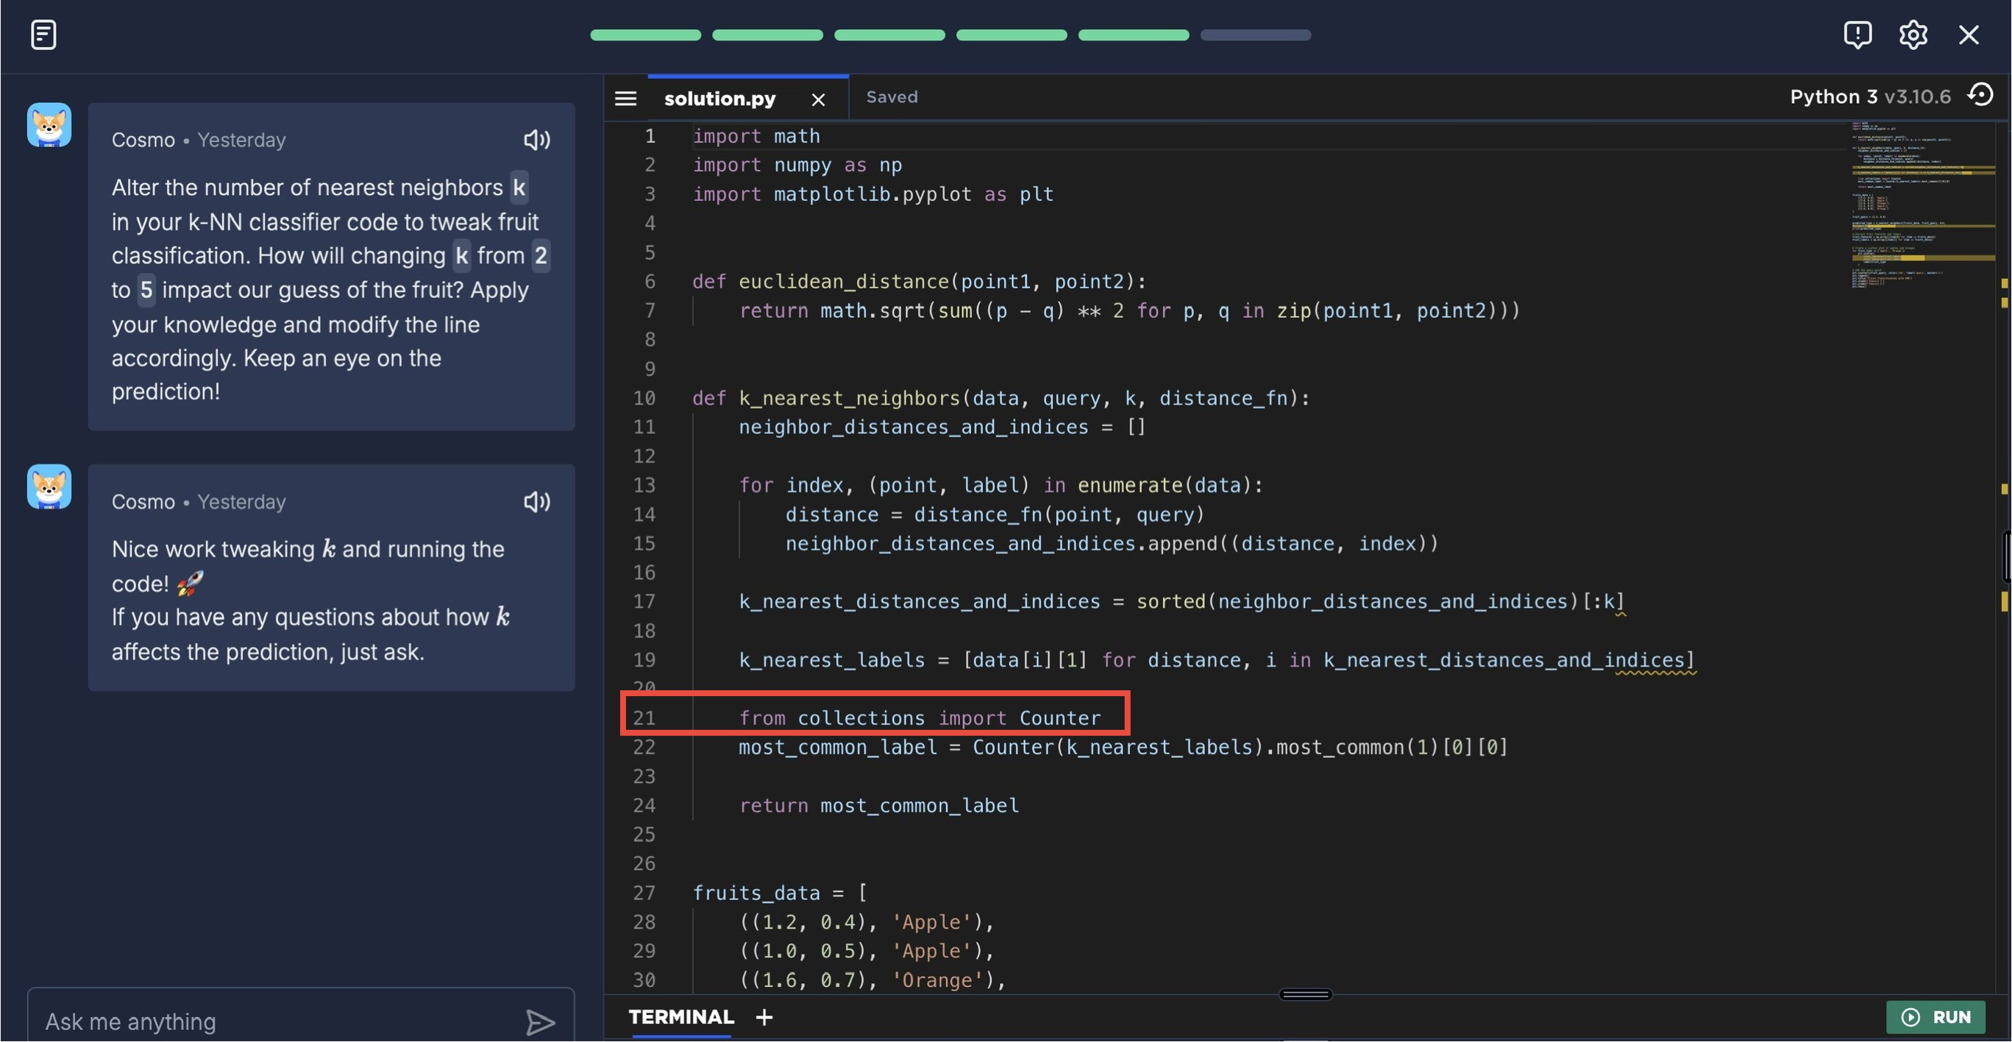
Task: Click 'return most_common_label' line
Action: 878,805
